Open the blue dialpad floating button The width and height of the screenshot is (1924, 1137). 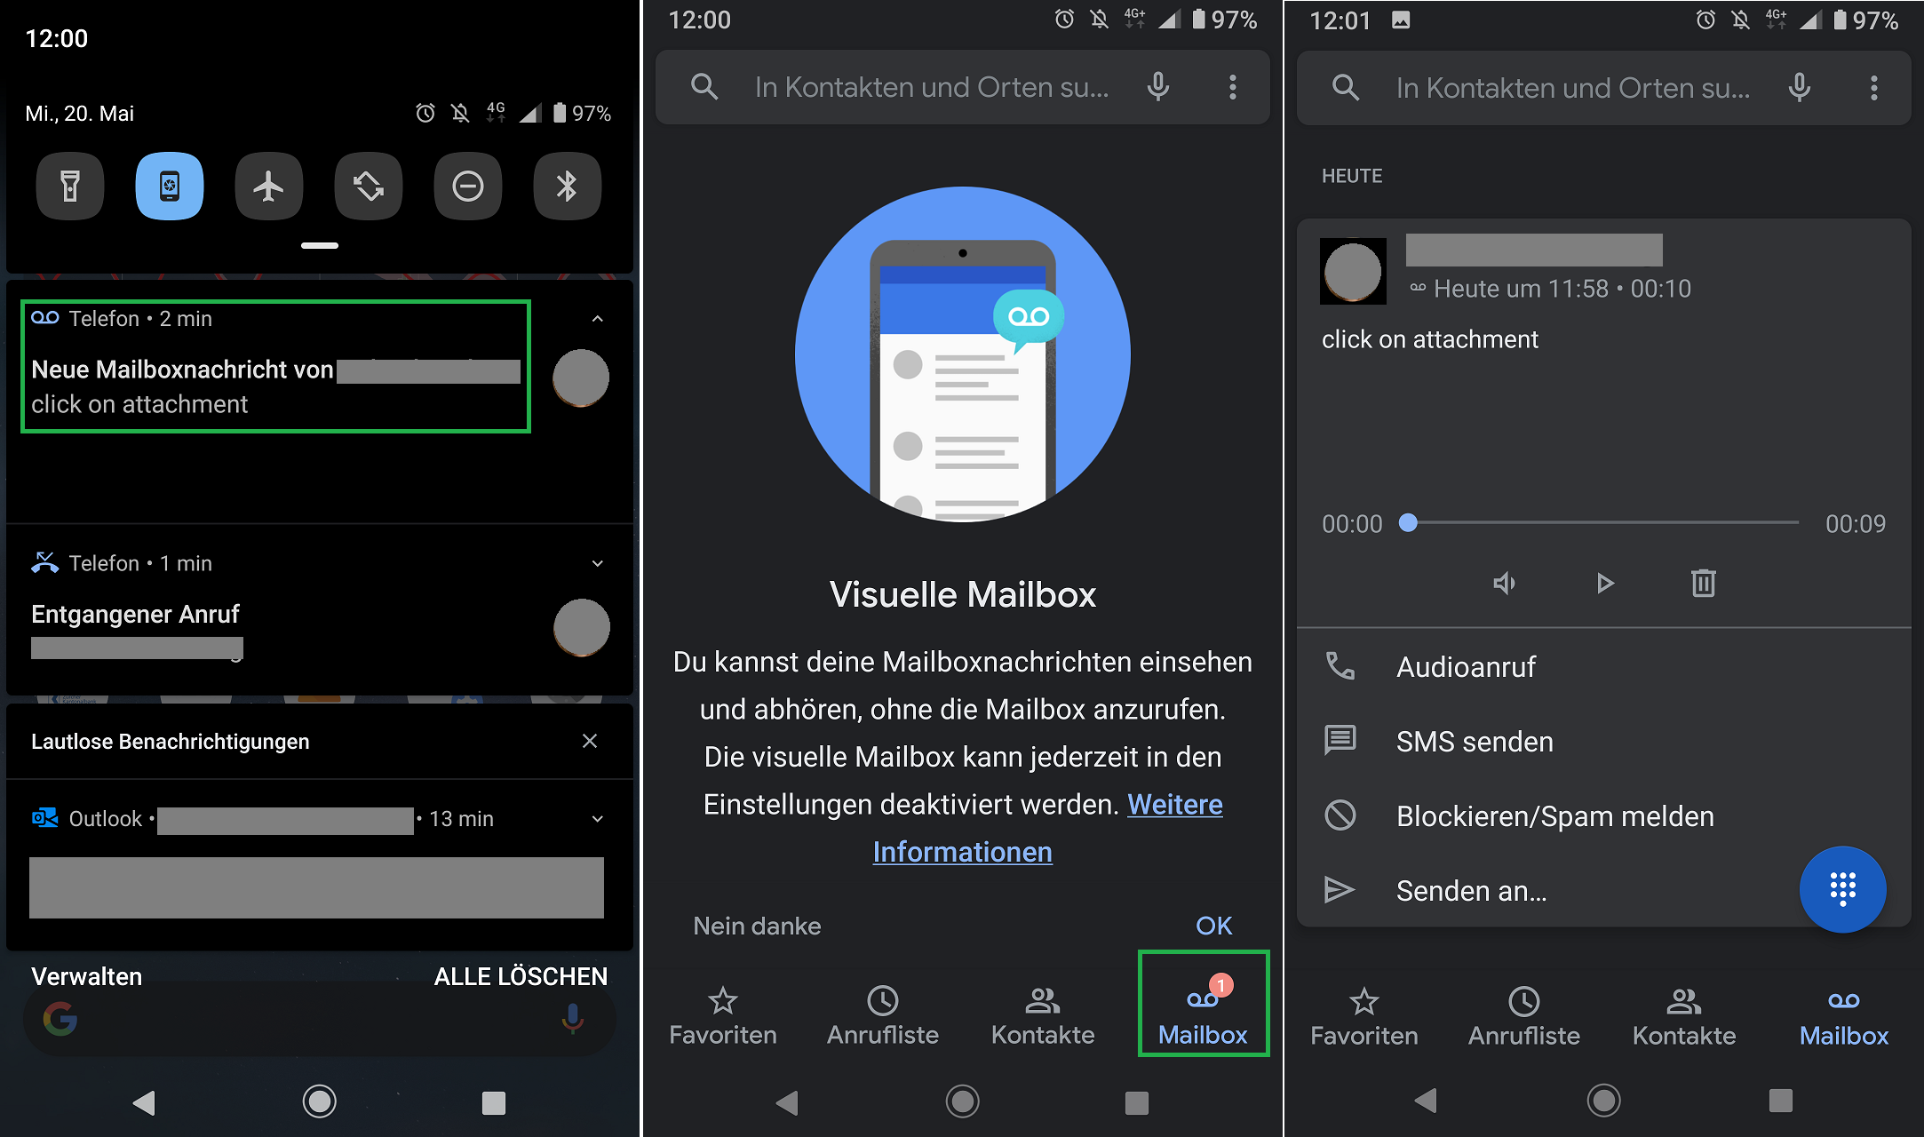click(1842, 888)
